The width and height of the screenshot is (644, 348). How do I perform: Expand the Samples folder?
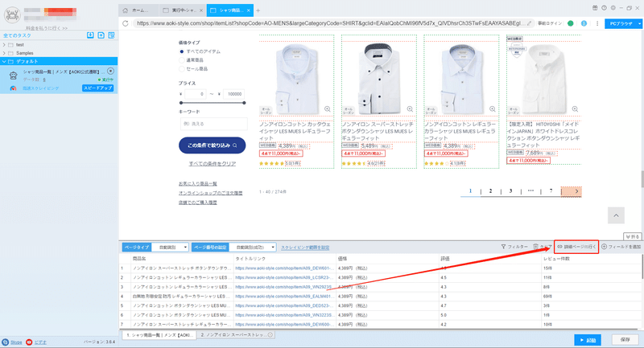[4, 53]
